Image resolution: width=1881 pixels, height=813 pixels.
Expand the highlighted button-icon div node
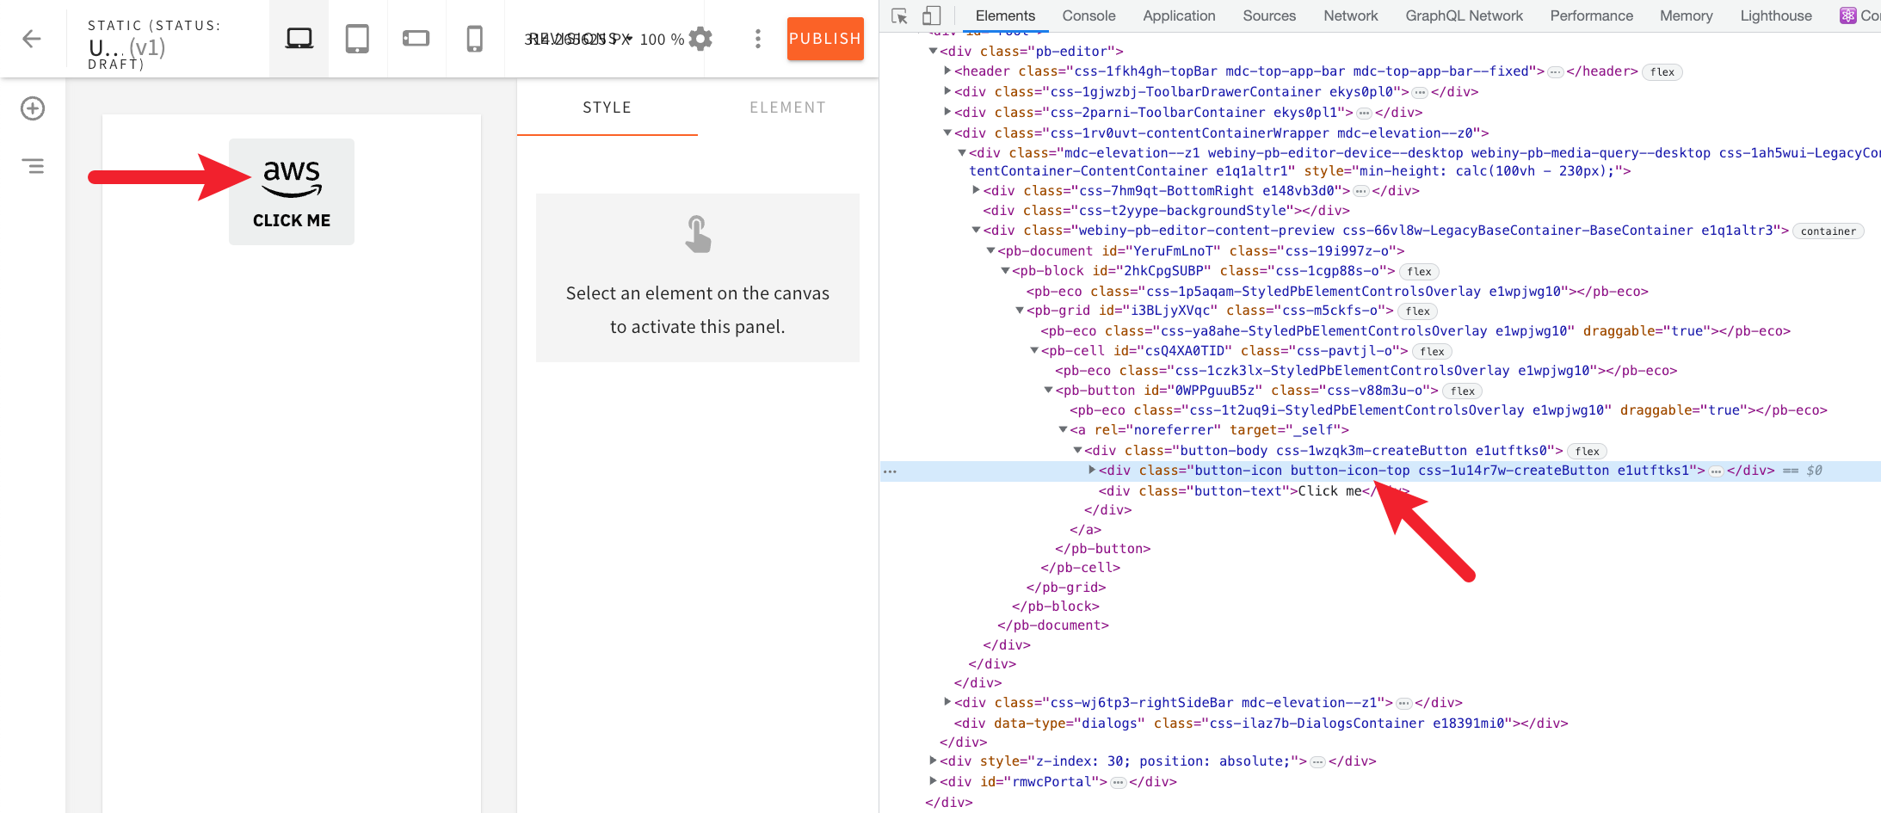point(1093,471)
